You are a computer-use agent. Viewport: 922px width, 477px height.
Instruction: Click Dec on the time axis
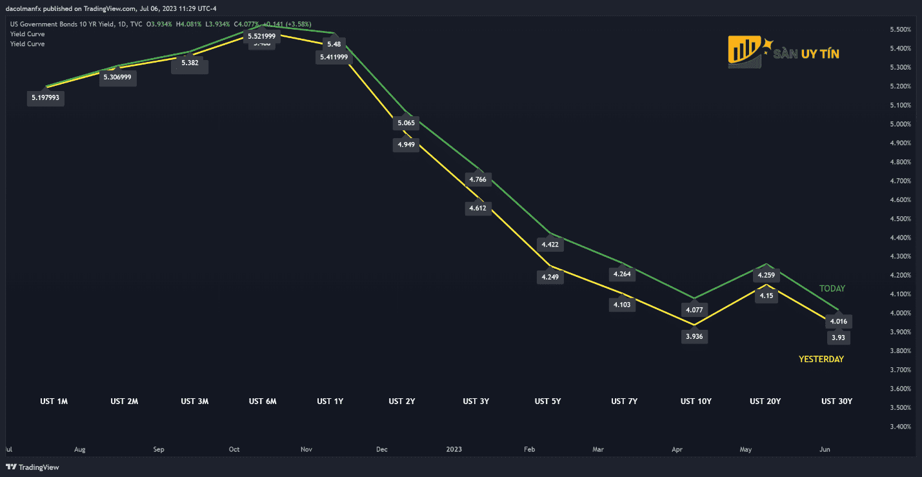pyautogui.click(x=382, y=449)
